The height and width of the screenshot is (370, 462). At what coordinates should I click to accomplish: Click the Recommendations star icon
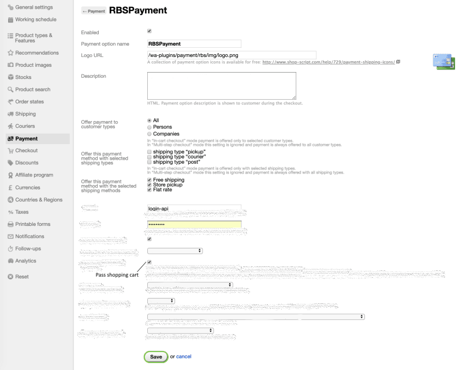(x=10, y=53)
